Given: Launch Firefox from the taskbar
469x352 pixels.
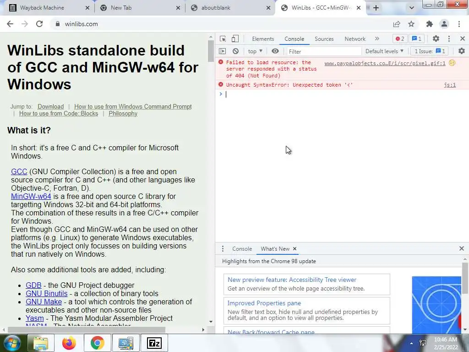Looking at the screenshot, I should coord(69,343).
